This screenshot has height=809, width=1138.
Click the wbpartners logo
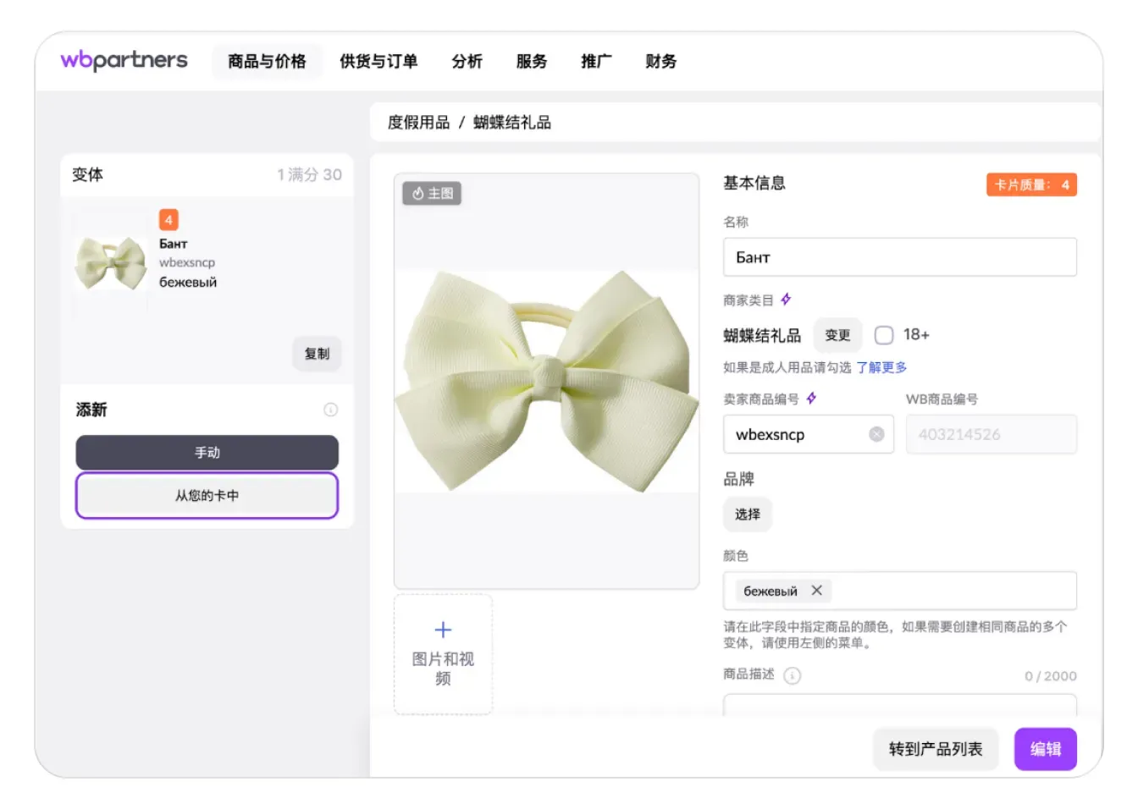coord(123,60)
